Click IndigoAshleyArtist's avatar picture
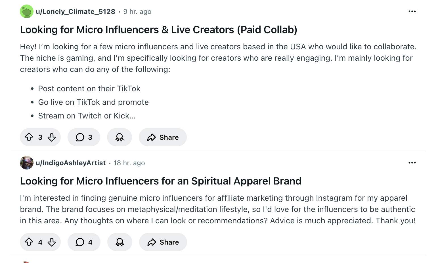 (27, 163)
